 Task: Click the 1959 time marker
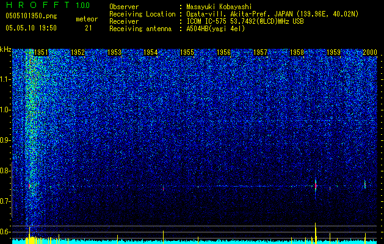[x=333, y=52]
